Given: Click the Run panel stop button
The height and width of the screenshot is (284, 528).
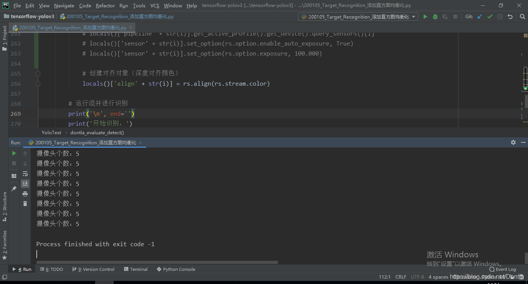Looking at the screenshot, I should pyautogui.click(x=14, y=163).
